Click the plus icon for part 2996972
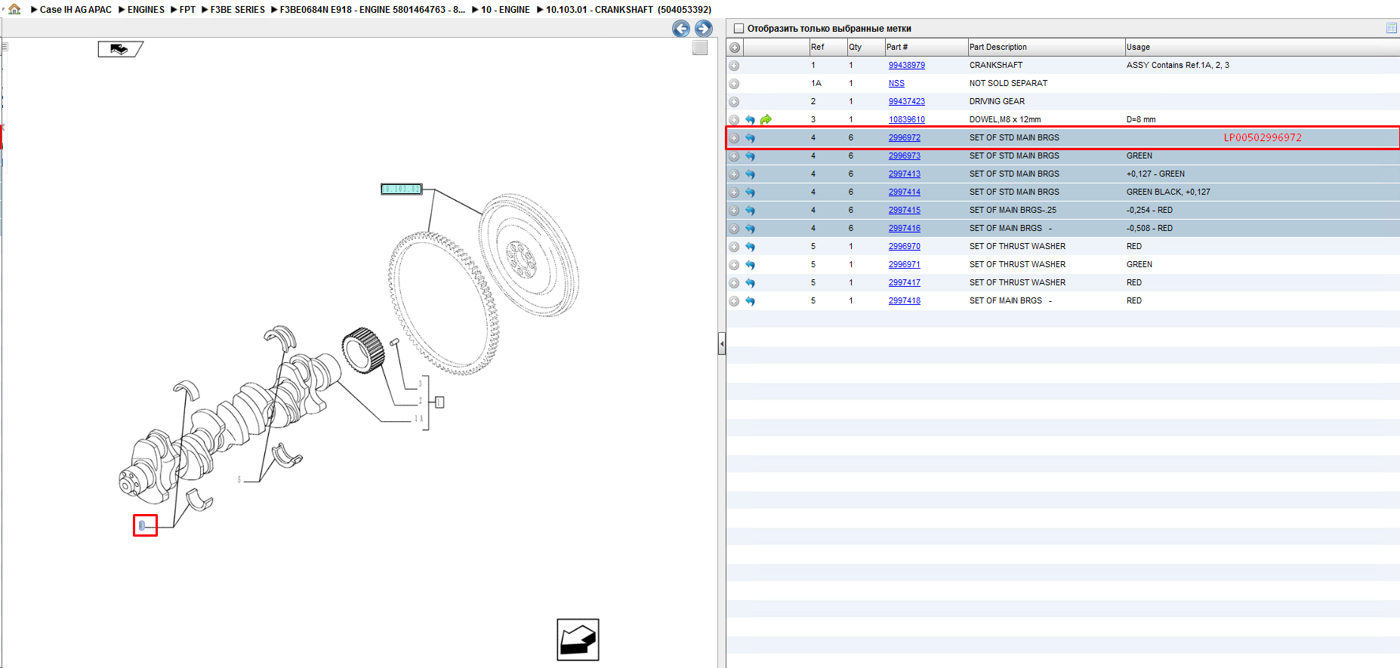Image resolution: width=1400 pixels, height=668 pixels. point(734,138)
